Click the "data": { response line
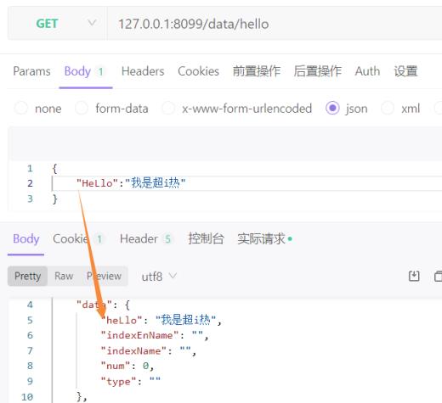Screen dimensions: 442x403 pos(104,305)
